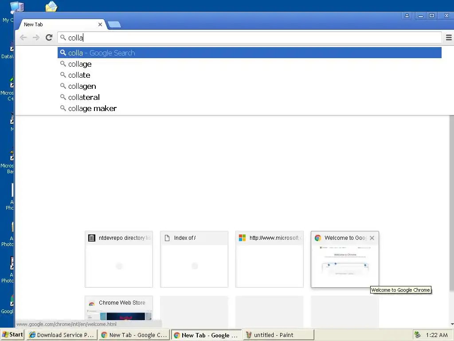454x341 pixels.
Task: Choose the 'collagen' suggestion
Action: 250,86
